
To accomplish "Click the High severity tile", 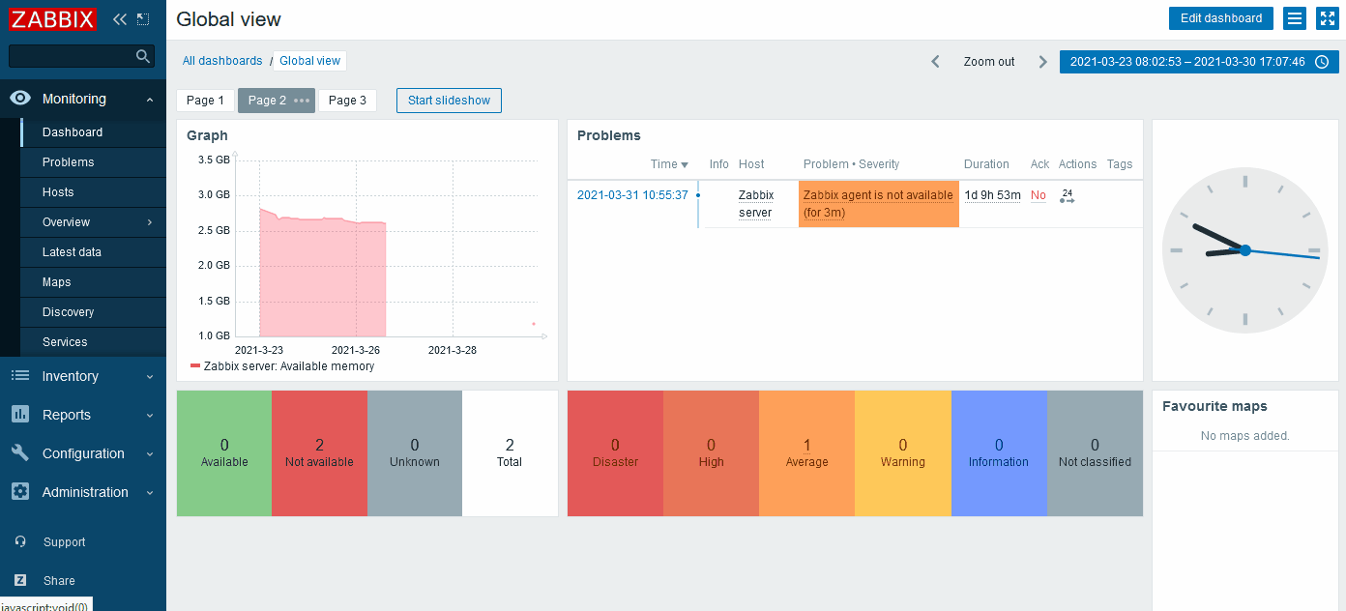I will click(x=711, y=453).
